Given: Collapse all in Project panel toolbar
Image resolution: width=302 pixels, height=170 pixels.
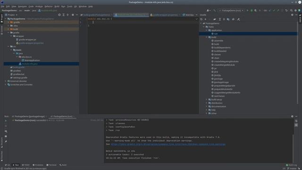Looking at the screenshot, I should (x=67, y=15).
